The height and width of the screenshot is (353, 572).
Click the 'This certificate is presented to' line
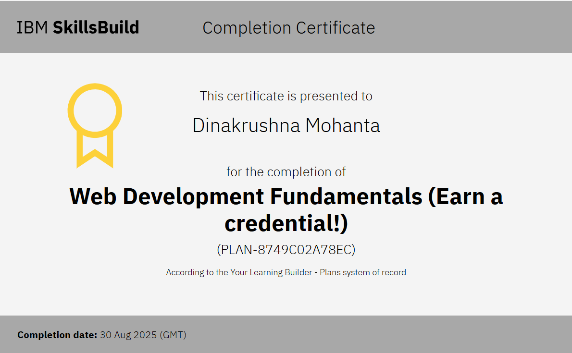(x=286, y=96)
